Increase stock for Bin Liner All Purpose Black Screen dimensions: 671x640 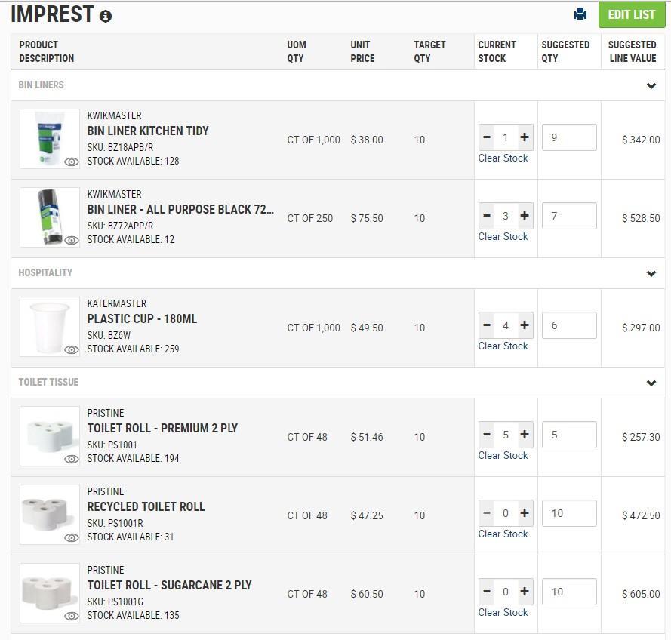tap(525, 216)
